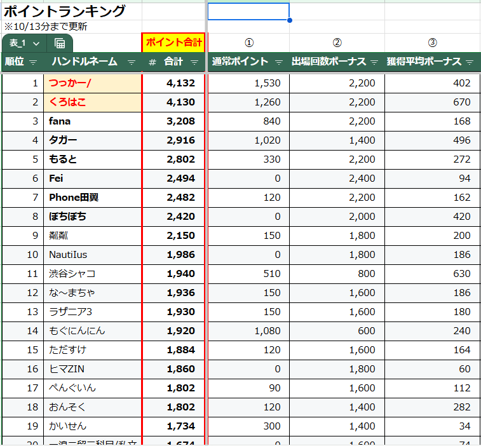This screenshot has height=446, width=481.
Task: Open filter for 獲得平均ボーナス column
Action: pos(470,62)
